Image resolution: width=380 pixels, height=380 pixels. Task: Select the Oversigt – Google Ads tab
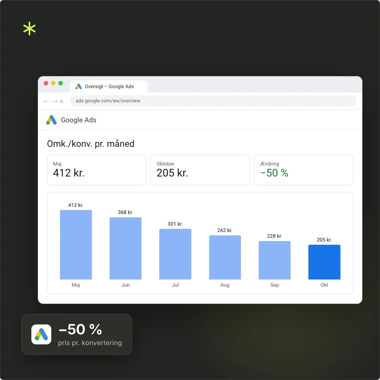(108, 87)
